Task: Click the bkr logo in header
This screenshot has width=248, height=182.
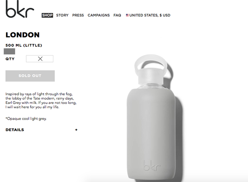Action: click(20, 9)
